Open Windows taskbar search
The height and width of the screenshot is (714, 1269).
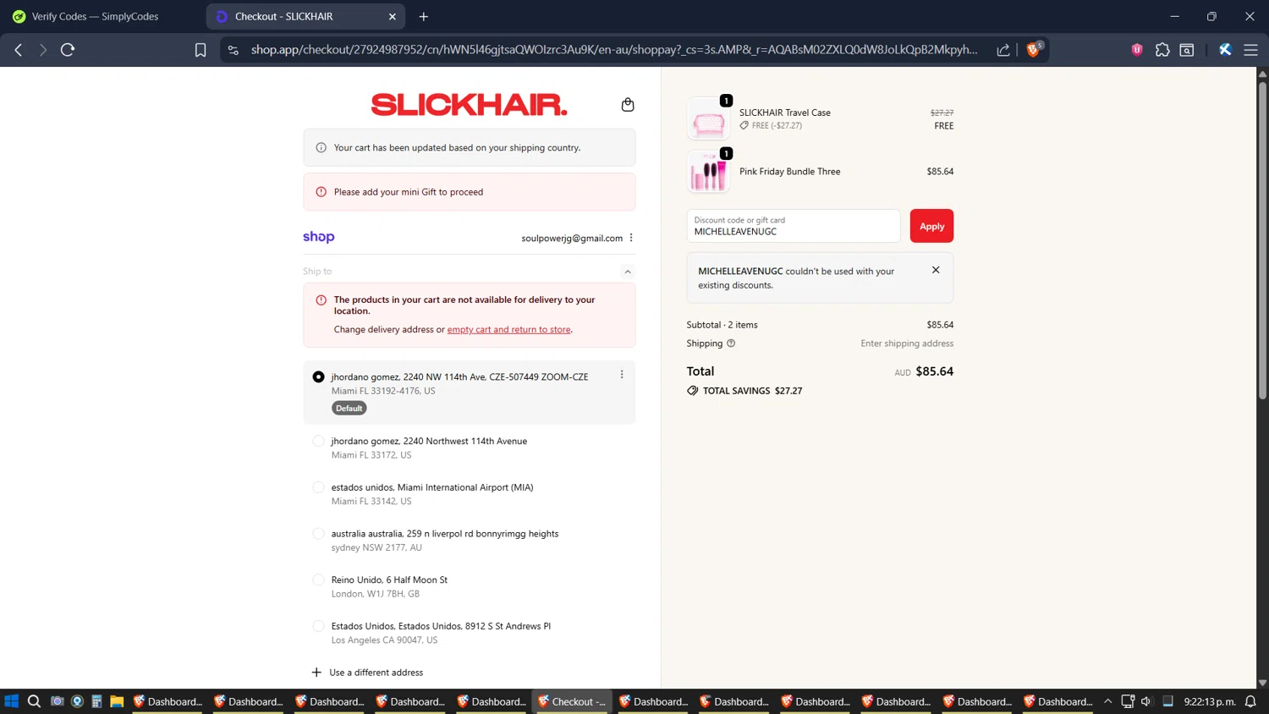point(34,701)
